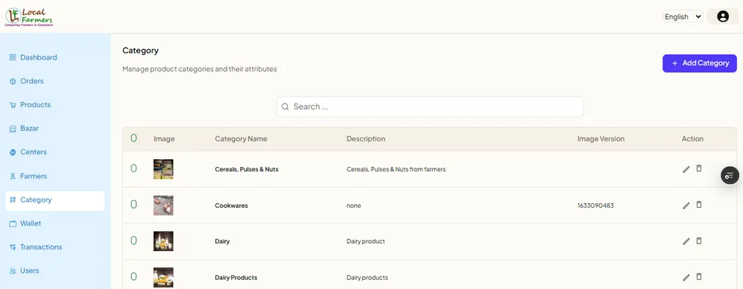Delete the Dairy Products category

[x=699, y=277]
